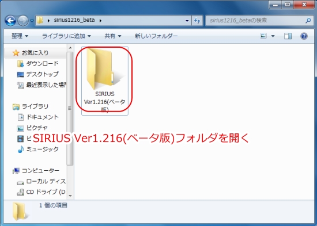Toggle the preview pane icon
Viewport: 317px width, 226px height.
point(288,36)
